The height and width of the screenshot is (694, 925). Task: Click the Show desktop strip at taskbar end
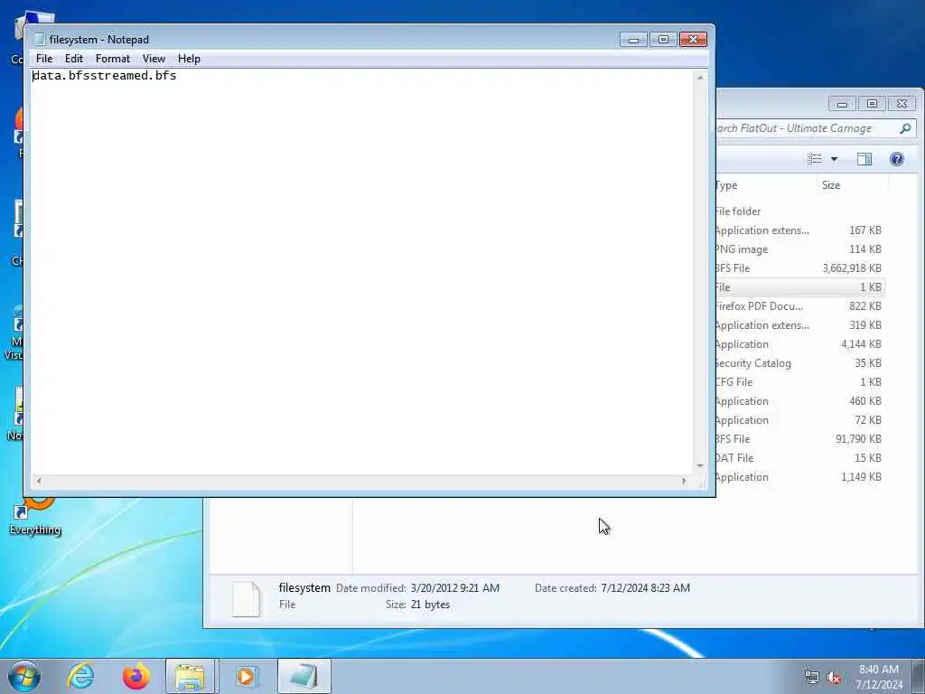click(x=919, y=676)
